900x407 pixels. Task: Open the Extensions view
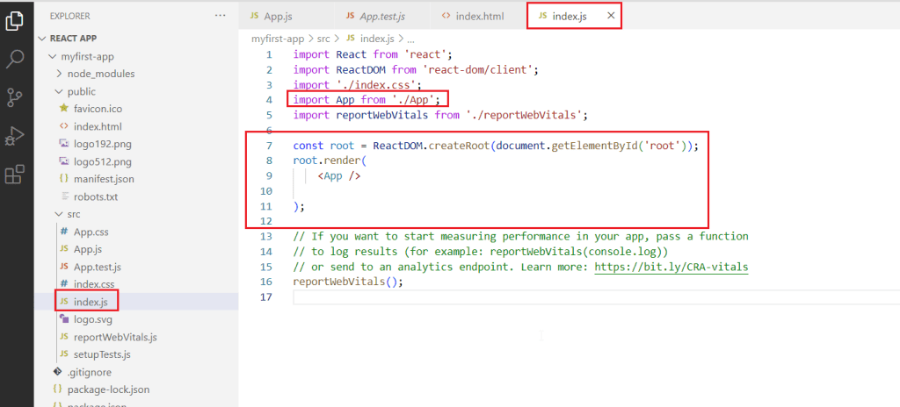(14, 175)
